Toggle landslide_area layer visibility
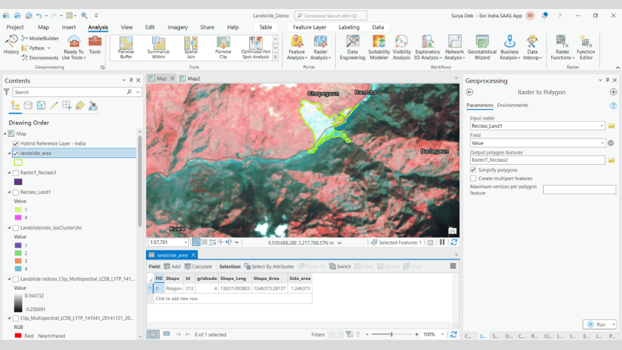 pyautogui.click(x=16, y=153)
